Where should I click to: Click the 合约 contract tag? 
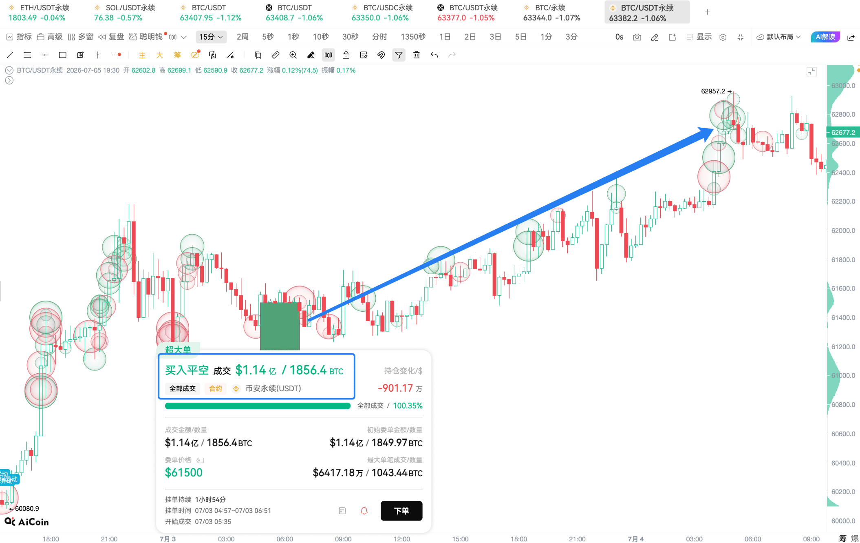click(x=215, y=388)
